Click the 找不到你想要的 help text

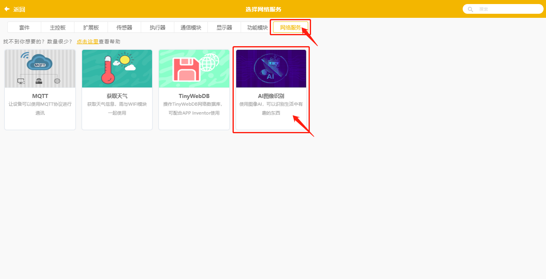coord(38,41)
